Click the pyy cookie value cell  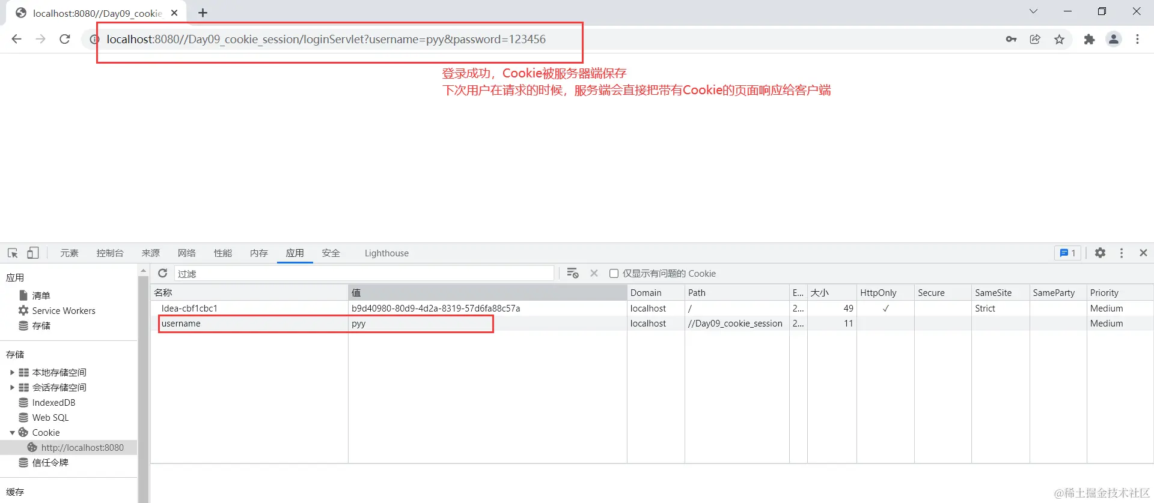(487, 323)
